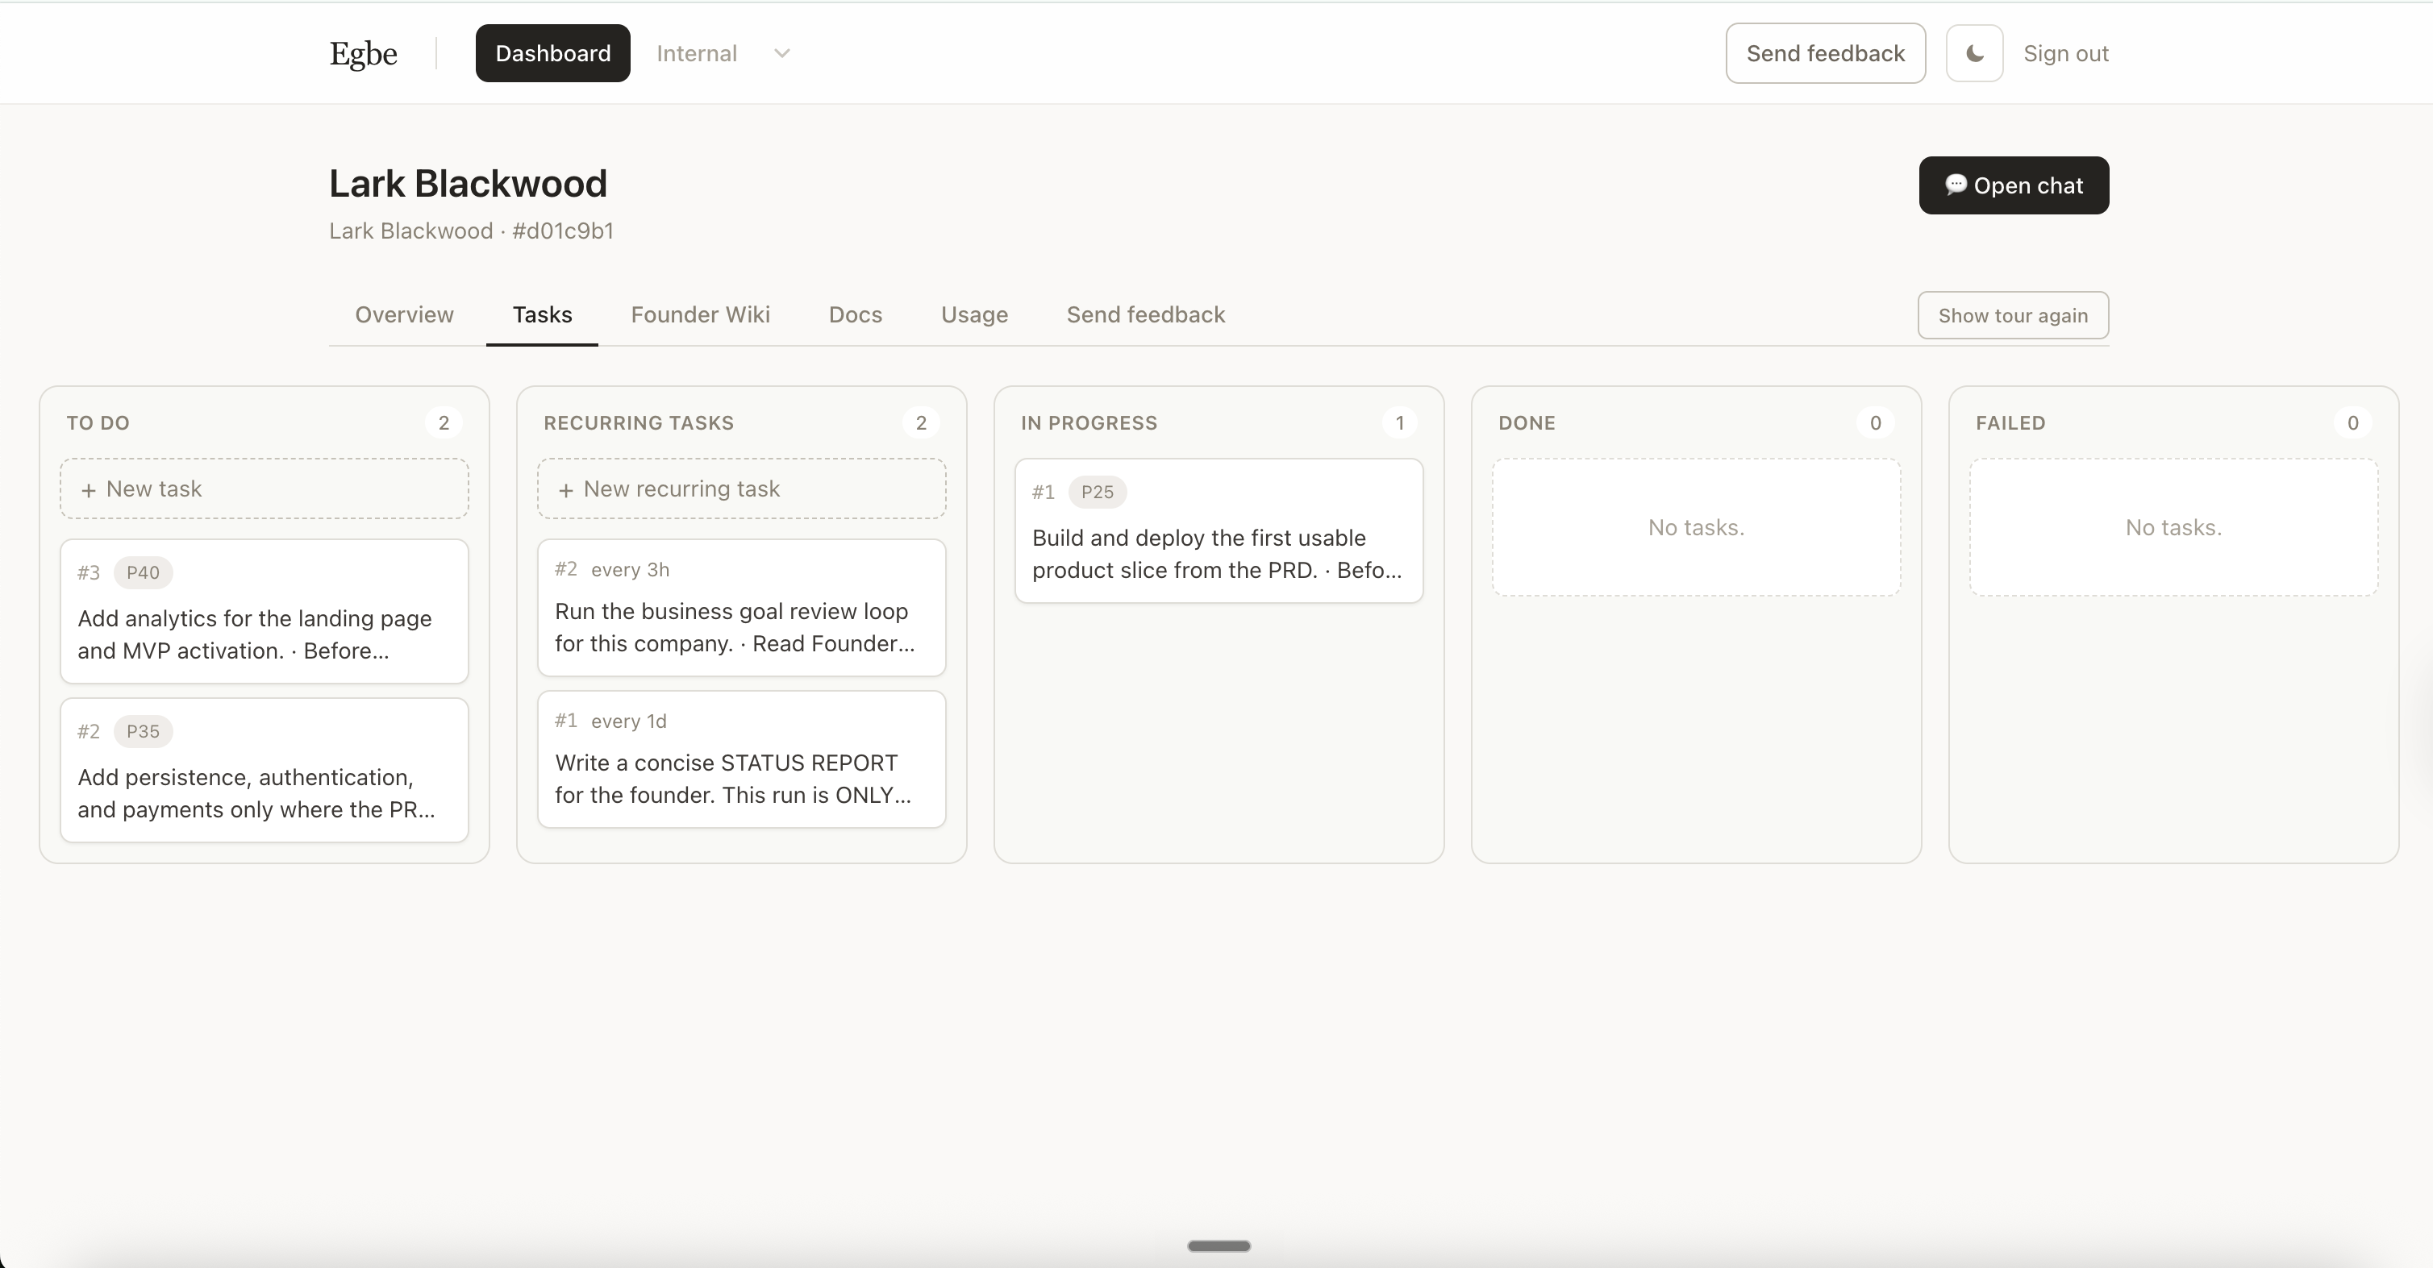Add a New task in To Do
Viewport: 2433px width, 1268px height.
(x=265, y=489)
